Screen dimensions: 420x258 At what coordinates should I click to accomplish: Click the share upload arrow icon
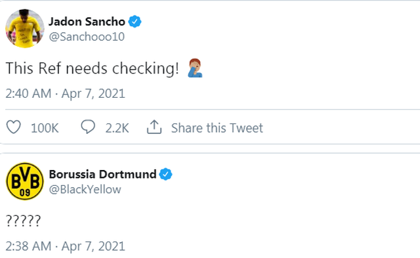[x=154, y=127]
